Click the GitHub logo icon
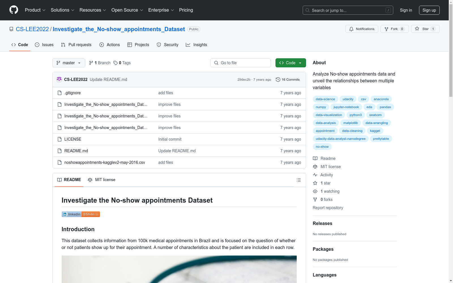The width and height of the screenshot is (453, 283). click(14, 10)
